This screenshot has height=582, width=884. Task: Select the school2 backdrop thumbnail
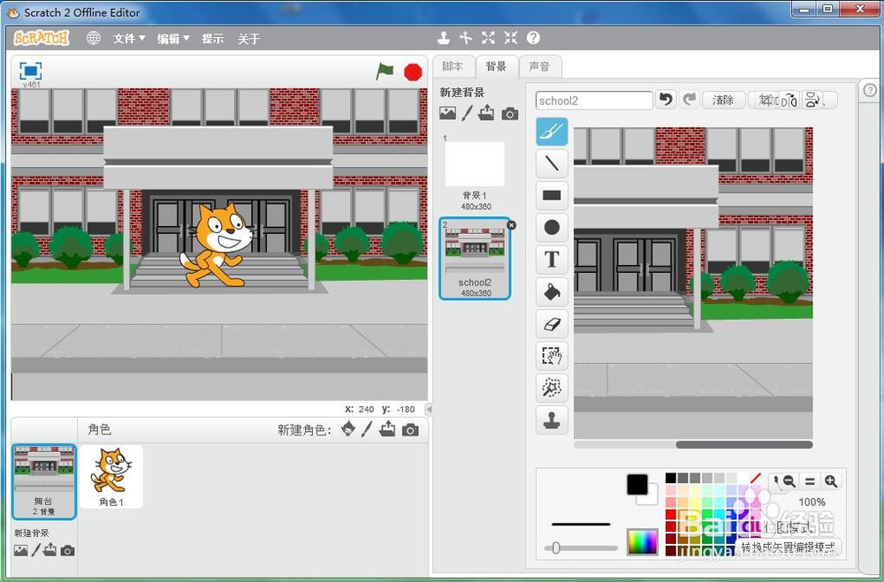pyautogui.click(x=476, y=259)
